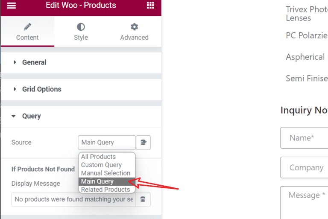Expand the Grid Options section
328x219 pixels.
[41, 89]
